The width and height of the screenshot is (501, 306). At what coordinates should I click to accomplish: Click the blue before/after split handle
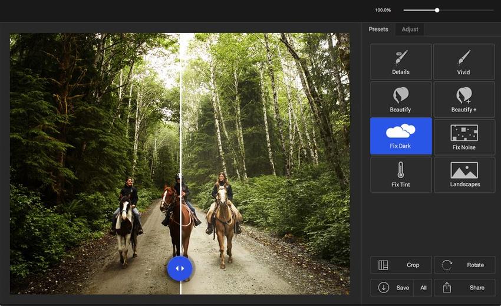pyautogui.click(x=180, y=268)
